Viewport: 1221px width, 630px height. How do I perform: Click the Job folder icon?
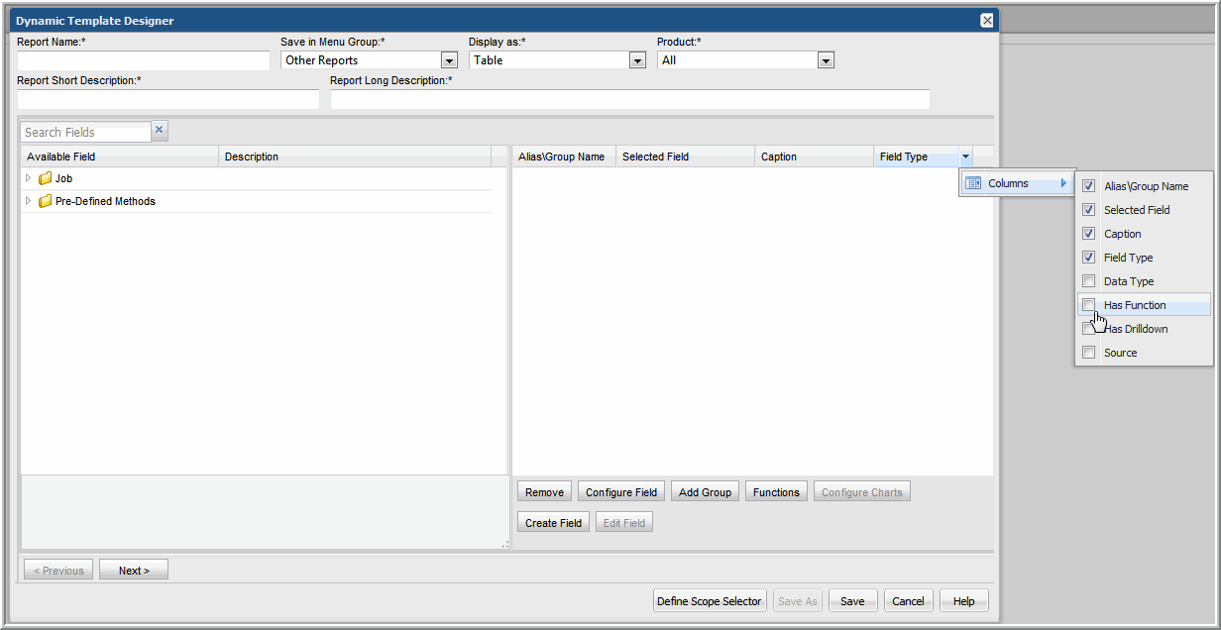pos(45,179)
